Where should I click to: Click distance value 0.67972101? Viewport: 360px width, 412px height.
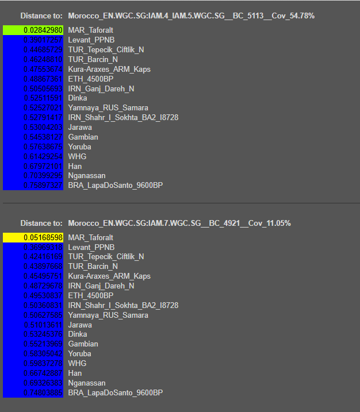[33, 166]
